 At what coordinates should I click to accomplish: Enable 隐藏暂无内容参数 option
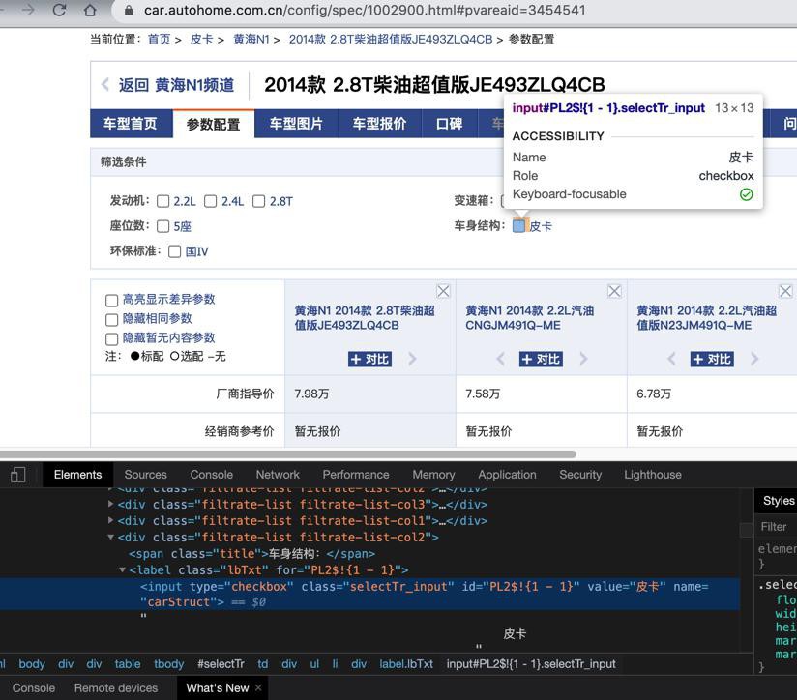tap(112, 338)
